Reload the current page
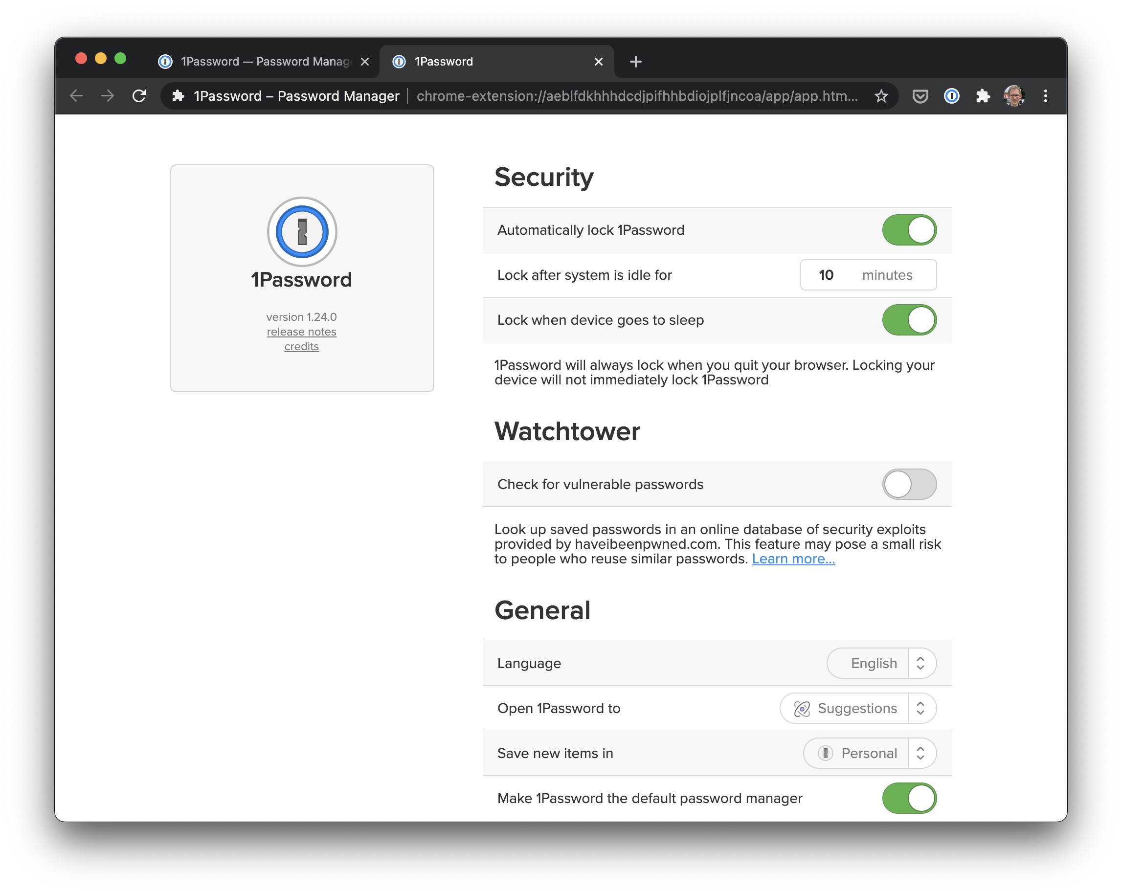Screen dimensions: 1122x894 [139, 96]
